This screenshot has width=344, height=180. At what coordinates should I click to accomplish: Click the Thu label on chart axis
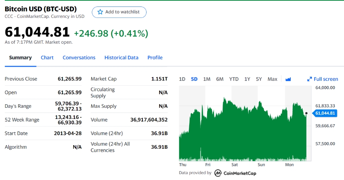point(183,165)
